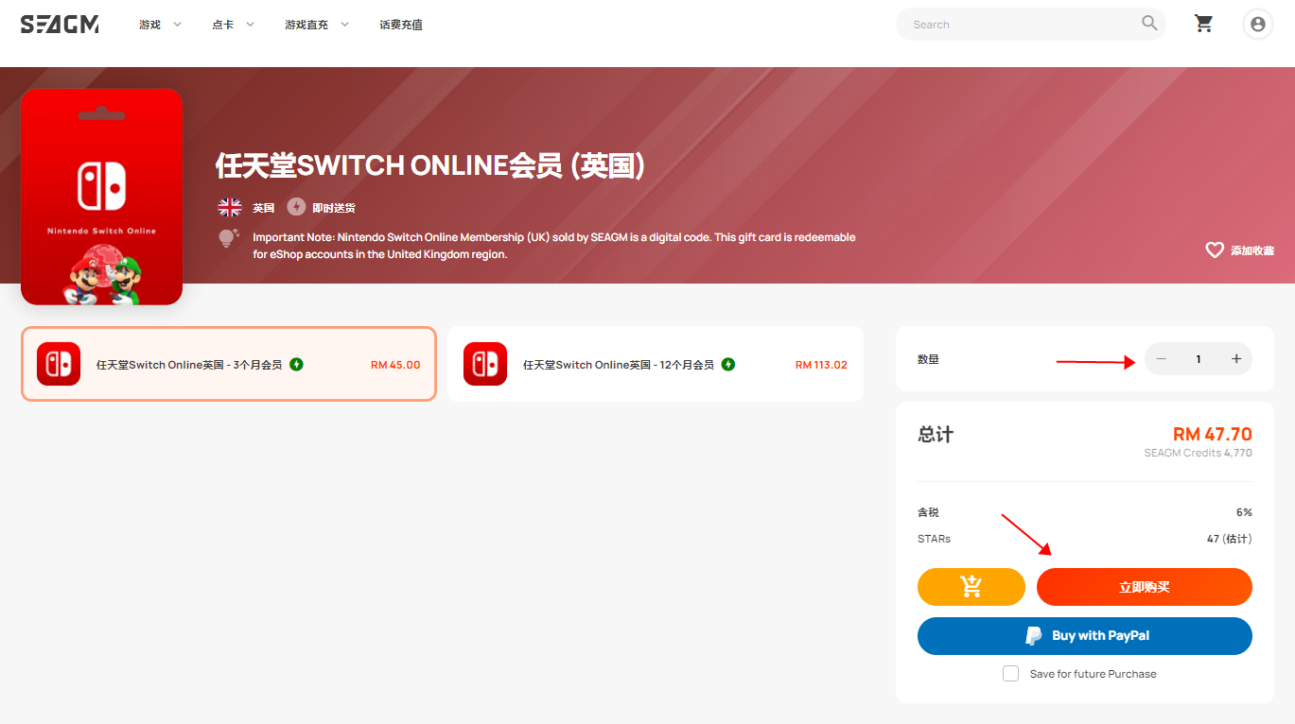Click the Switch icon on 3个月会员 card
Viewport: 1295px width, 724px height.
59,364
